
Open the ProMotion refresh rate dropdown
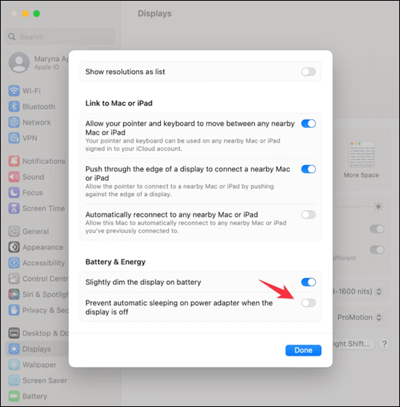pos(360,318)
